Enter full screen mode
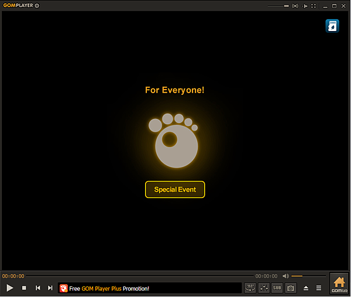 [314, 6]
